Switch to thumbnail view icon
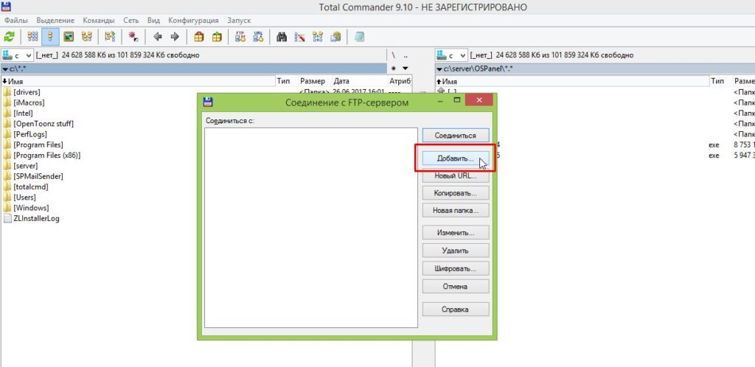The height and width of the screenshot is (367, 755). [69, 35]
